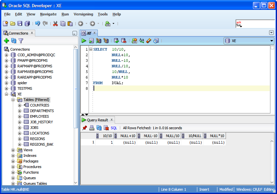Image resolution: width=277 pixels, height=194 pixels.
Task: Click the Rollback icon in worksheet toolbar
Action: click(x=124, y=41)
